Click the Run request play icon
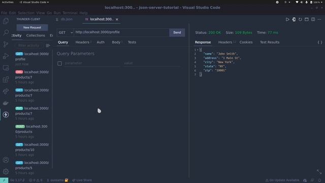Screen dimensions: 325x183 pyautogui.click(x=287, y=19)
